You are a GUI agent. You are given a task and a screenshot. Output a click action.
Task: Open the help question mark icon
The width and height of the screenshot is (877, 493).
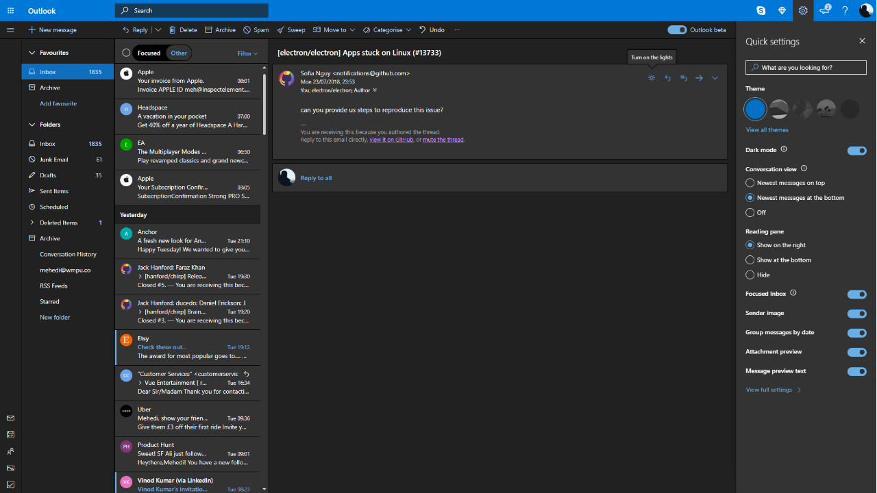pos(845,10)
